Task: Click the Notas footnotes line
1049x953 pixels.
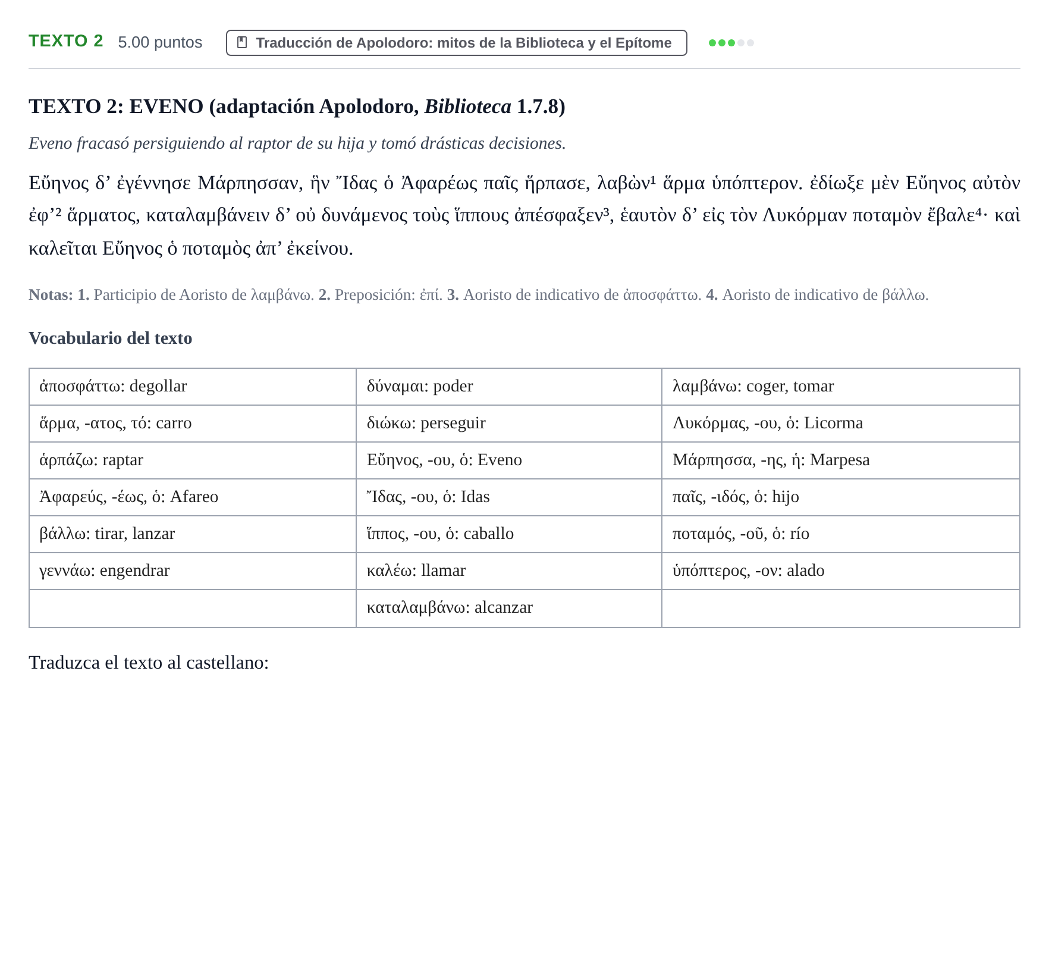Action: tap(479, 294)
